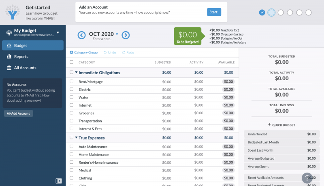
Task: Check the Rent/Mortgage category checkbox
Action: 72,81
